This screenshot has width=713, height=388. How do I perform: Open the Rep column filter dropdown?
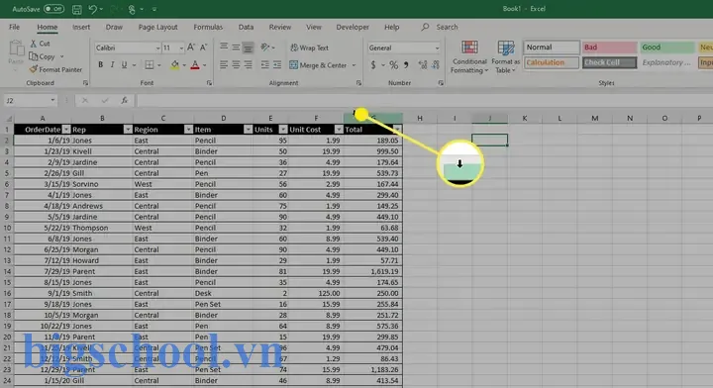pos(128,130)
